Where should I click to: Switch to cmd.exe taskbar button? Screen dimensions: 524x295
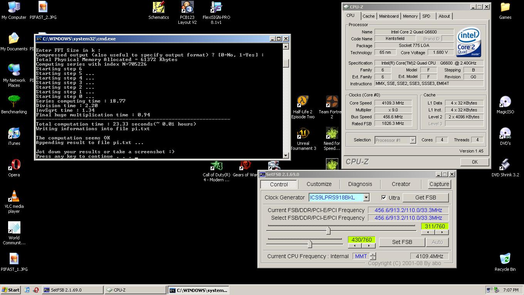click(198, 290)
